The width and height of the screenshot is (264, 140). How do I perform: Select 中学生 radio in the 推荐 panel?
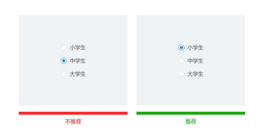click(181, 61)
